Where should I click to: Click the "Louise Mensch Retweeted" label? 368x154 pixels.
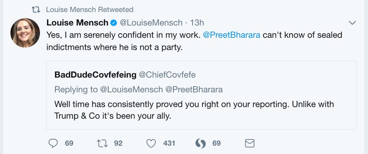pos(89,9)
